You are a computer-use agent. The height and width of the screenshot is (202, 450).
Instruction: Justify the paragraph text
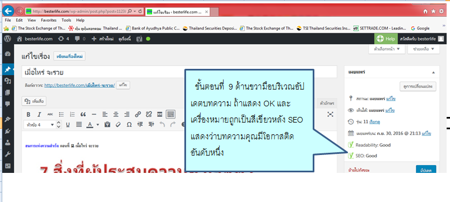click(x=78, y=124)
